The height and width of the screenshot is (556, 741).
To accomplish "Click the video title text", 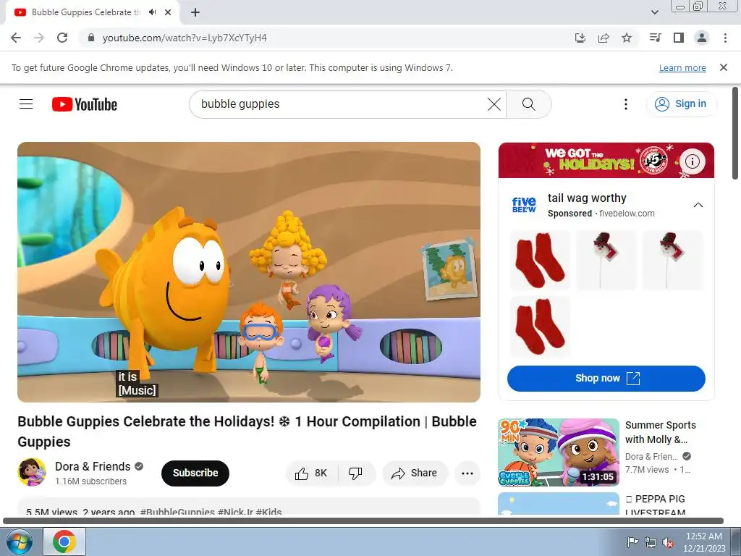I will [247, 431].
